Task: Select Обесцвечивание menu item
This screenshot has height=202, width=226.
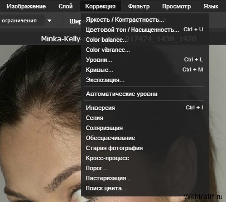Action: tap(145, 138)
